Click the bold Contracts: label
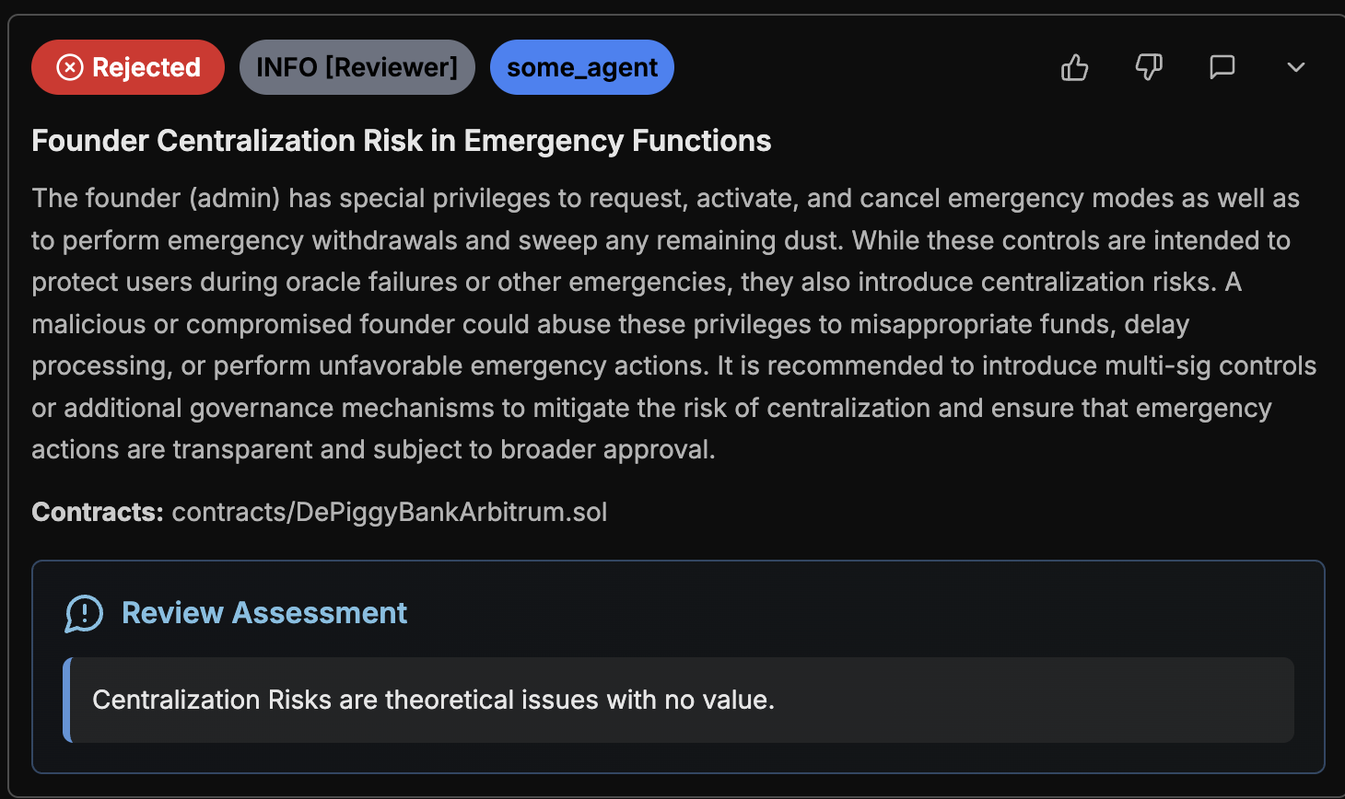The image size is (1345, 799). (98, 512)
